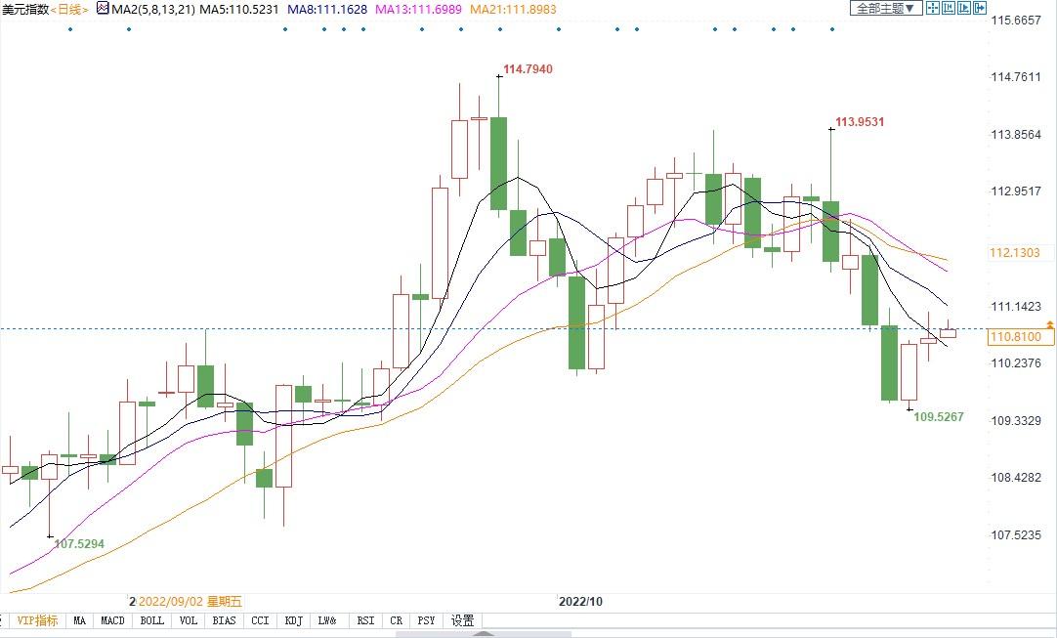Click the orange arrow marker beside 110.8100 price
Image resolution: width=1057 pixels, height=638 pixels.
(1049, 323)
